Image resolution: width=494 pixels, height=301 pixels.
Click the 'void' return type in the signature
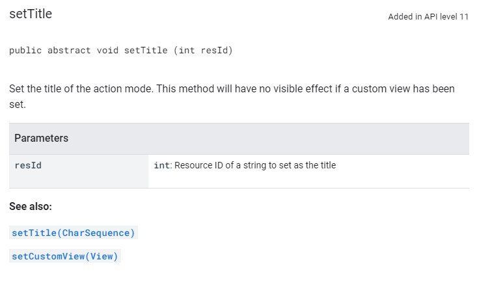point(107,50)
